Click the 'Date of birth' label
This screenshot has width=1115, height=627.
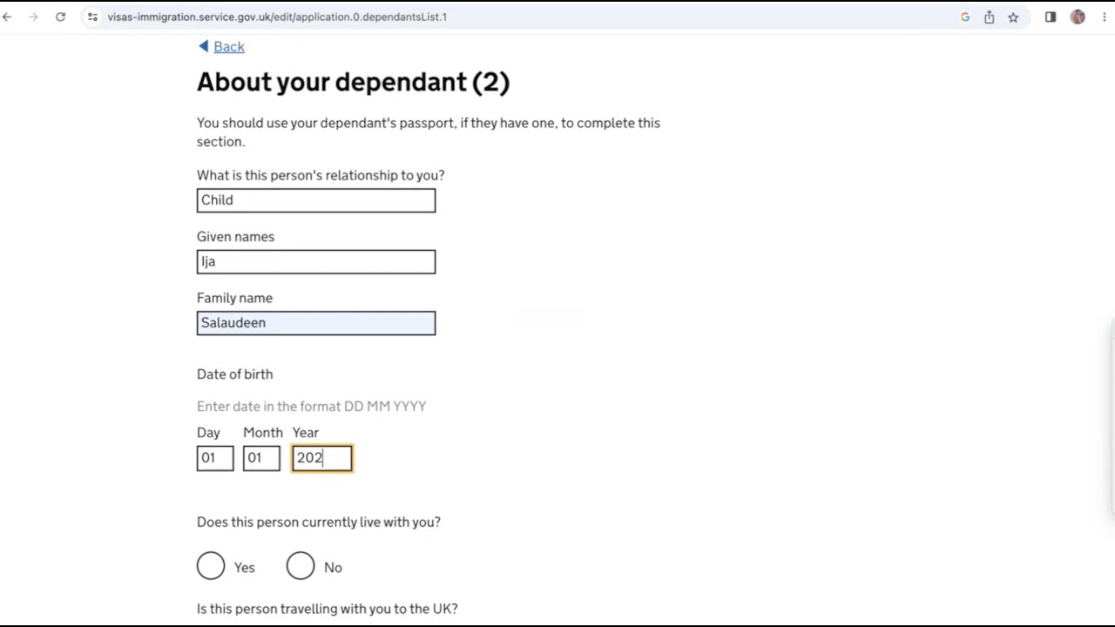234,374
